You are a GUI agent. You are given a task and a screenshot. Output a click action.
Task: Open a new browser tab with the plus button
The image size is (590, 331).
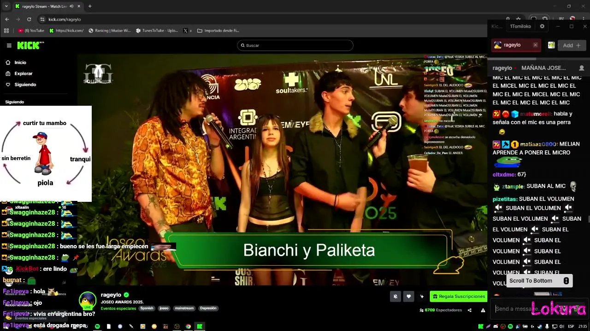tap(90, 6)
